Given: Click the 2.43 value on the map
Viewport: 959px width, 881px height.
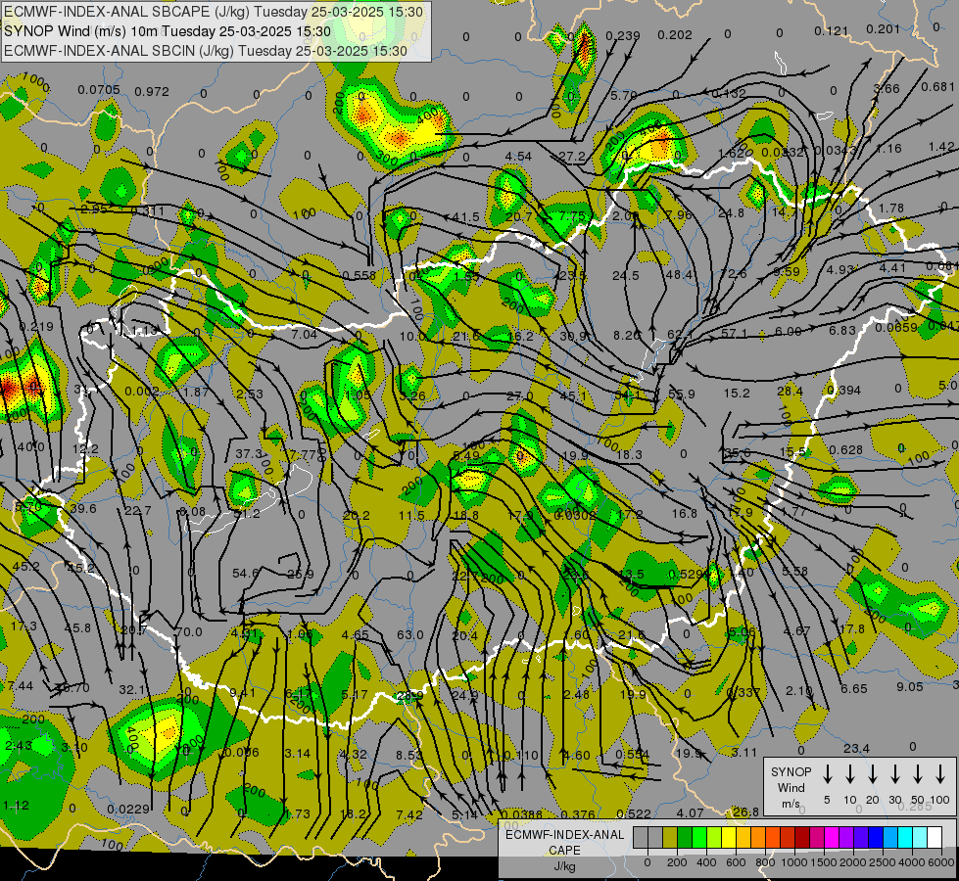Looking at the screenshot, I should [19, 746].
